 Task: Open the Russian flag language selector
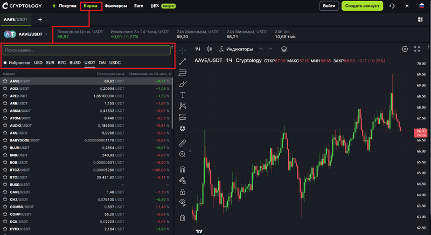[x=422, y=6]
